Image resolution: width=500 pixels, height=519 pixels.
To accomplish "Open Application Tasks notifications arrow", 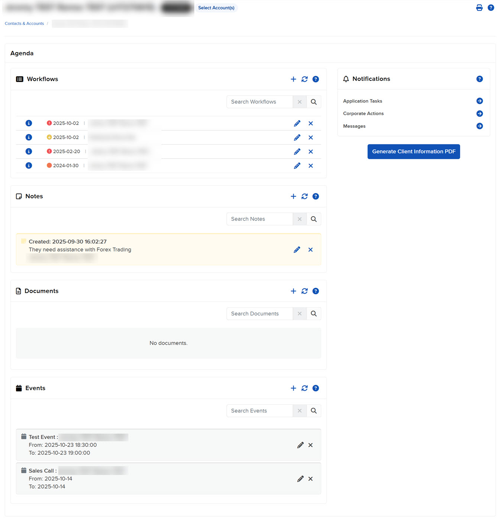I will (x=479, y=101).
